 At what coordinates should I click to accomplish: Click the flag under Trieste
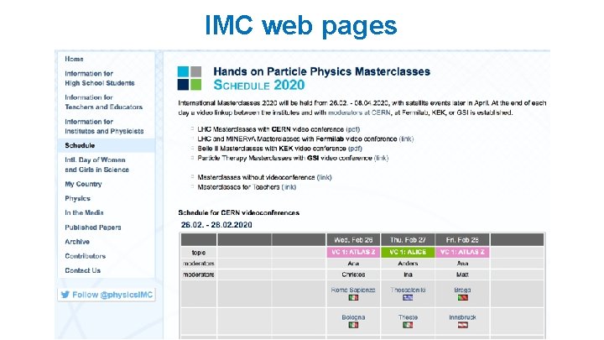(x=408, y=325)
